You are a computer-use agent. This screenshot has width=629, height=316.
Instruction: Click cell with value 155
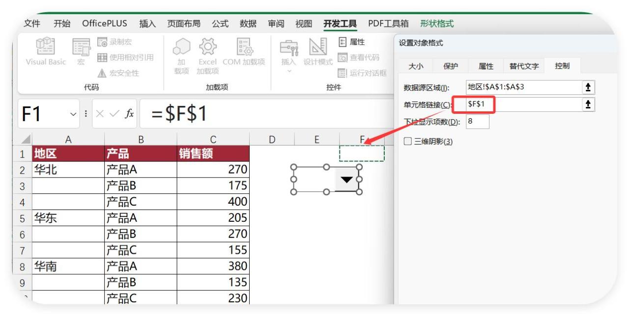click(x=213, y=250)
